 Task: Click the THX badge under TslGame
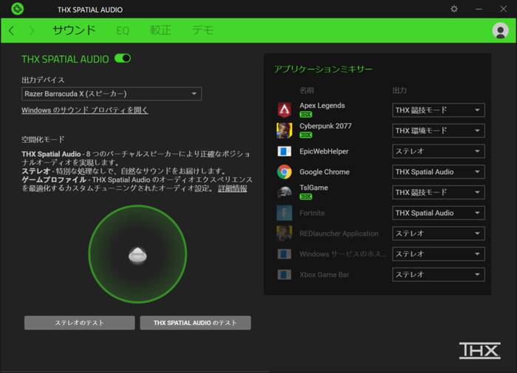[306, 196]
